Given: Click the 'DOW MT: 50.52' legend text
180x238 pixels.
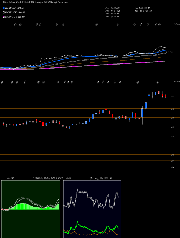Looking at the screenshot, I should pos(15,13).
